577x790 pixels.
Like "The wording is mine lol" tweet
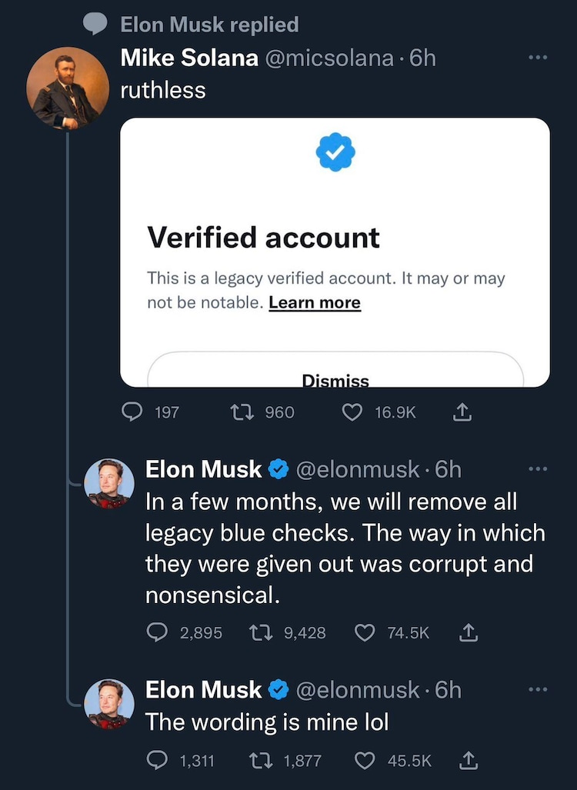click(x=365, y=761)
